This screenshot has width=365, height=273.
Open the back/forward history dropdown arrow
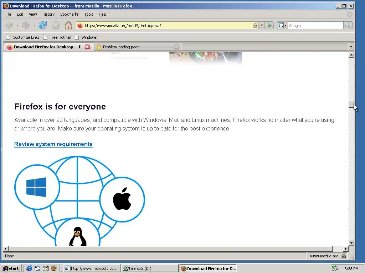click(17, 25)
